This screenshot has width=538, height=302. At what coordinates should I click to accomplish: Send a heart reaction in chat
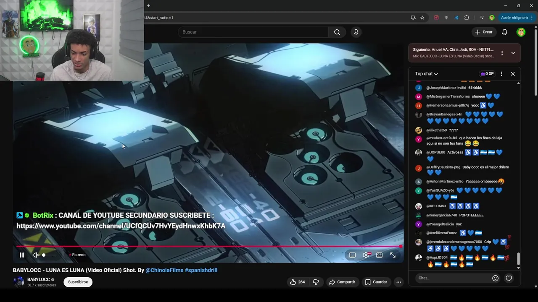coord(509,278)
